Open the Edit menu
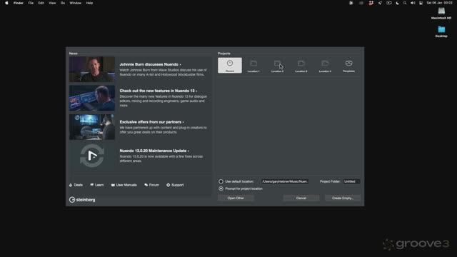 click(x=41, y=3)
